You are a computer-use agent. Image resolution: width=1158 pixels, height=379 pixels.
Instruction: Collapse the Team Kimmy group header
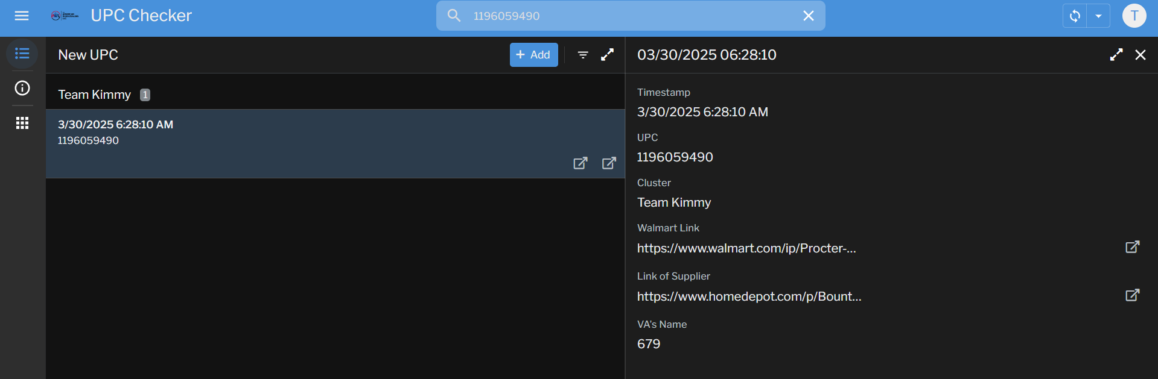[x=335, y=95]
